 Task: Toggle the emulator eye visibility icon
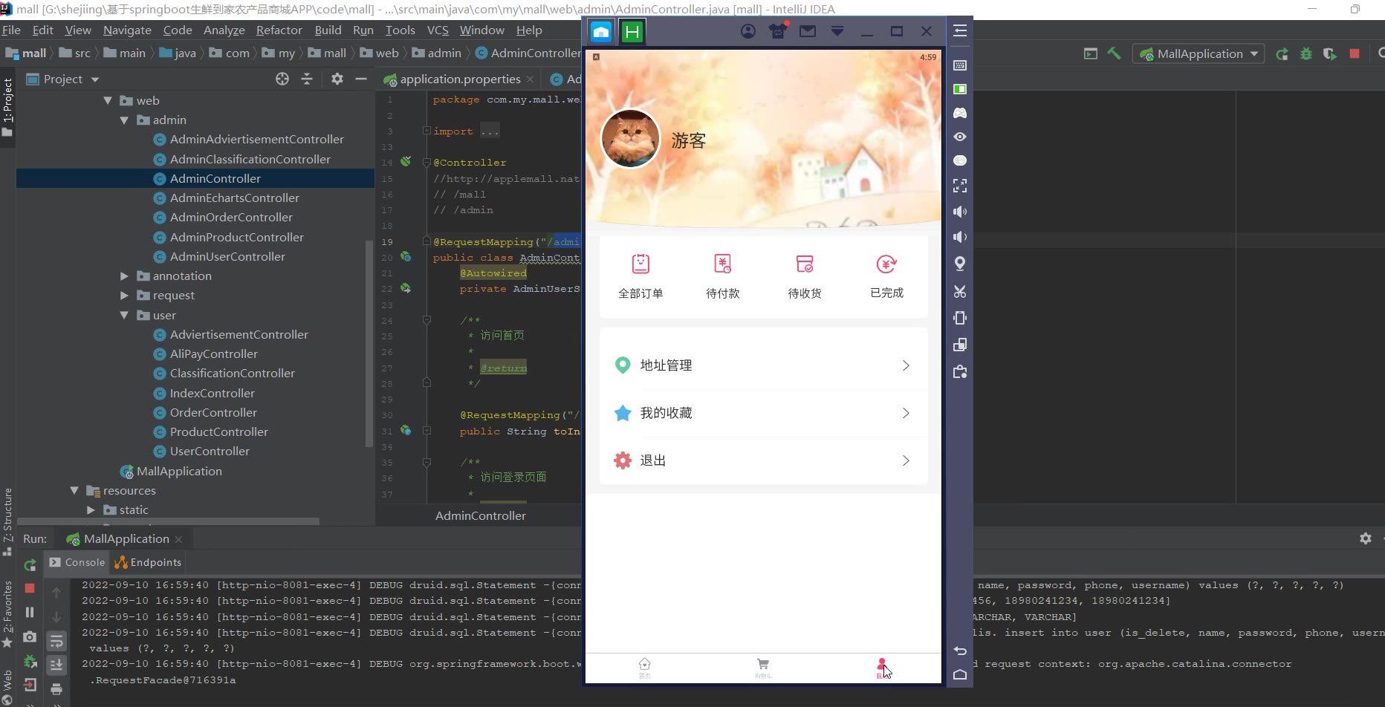(x=960, y=137)
